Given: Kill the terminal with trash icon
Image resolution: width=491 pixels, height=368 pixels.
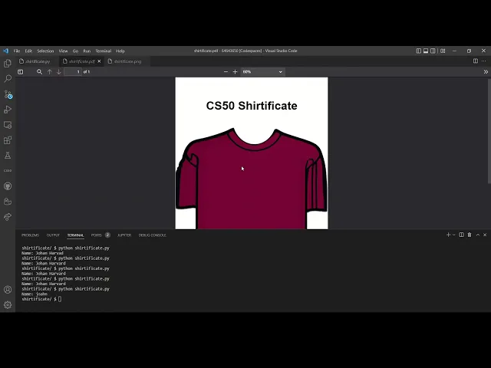Looking at the screenshot, I should click(x=470, y=235).
